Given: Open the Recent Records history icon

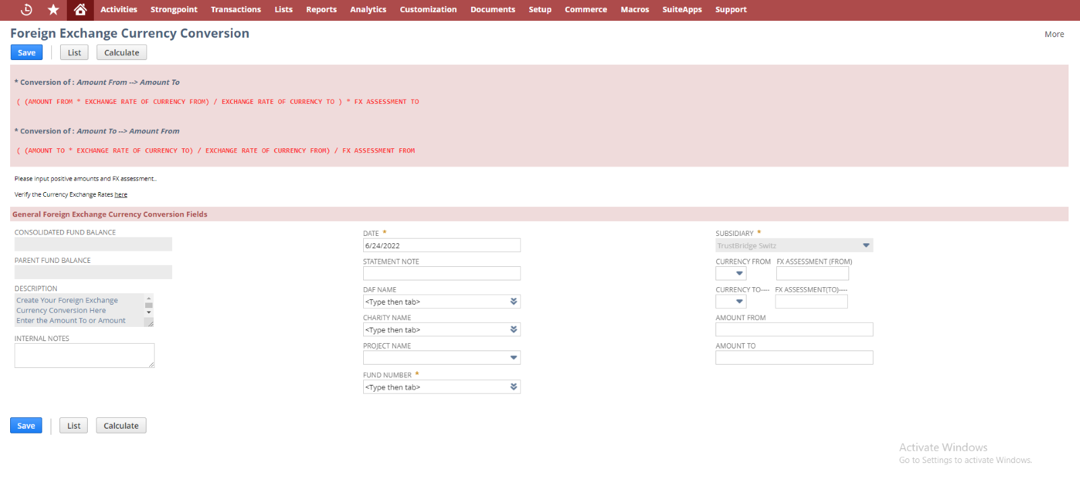Looking at the screenshot, I should (26, 9).
